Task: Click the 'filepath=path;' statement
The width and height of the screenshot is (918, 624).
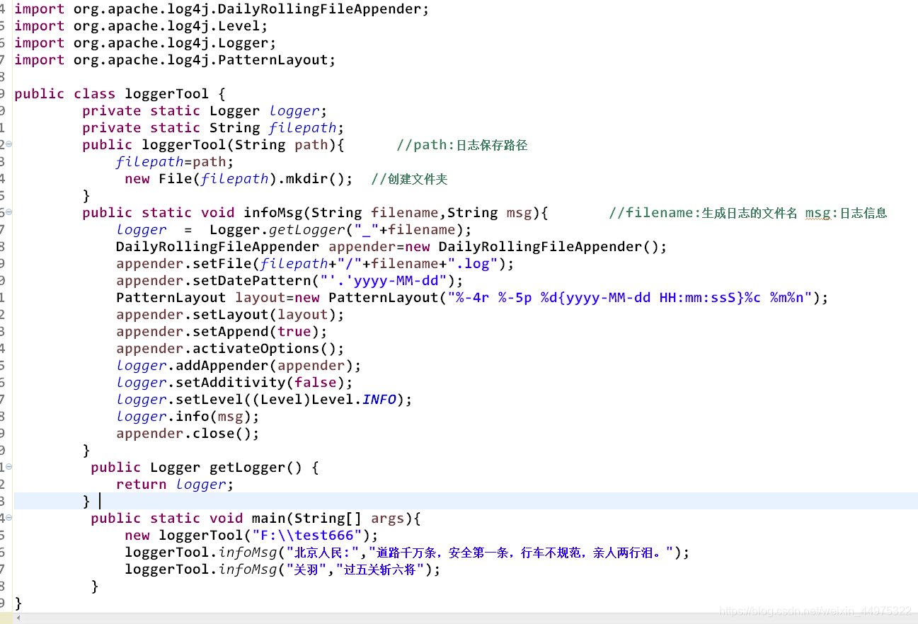Action: (x=175, y=162)
